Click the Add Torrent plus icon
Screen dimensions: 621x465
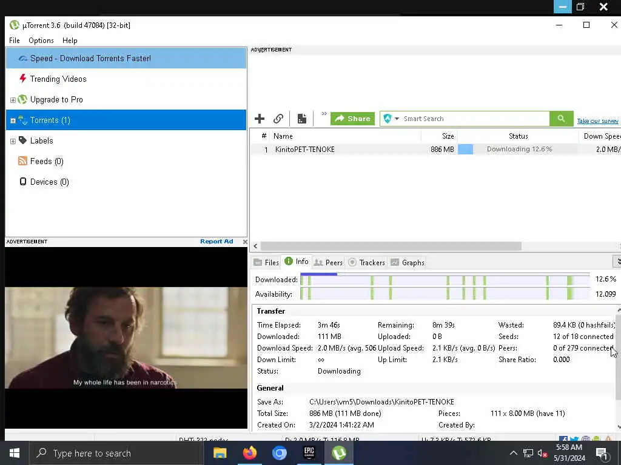pos(260,119)
